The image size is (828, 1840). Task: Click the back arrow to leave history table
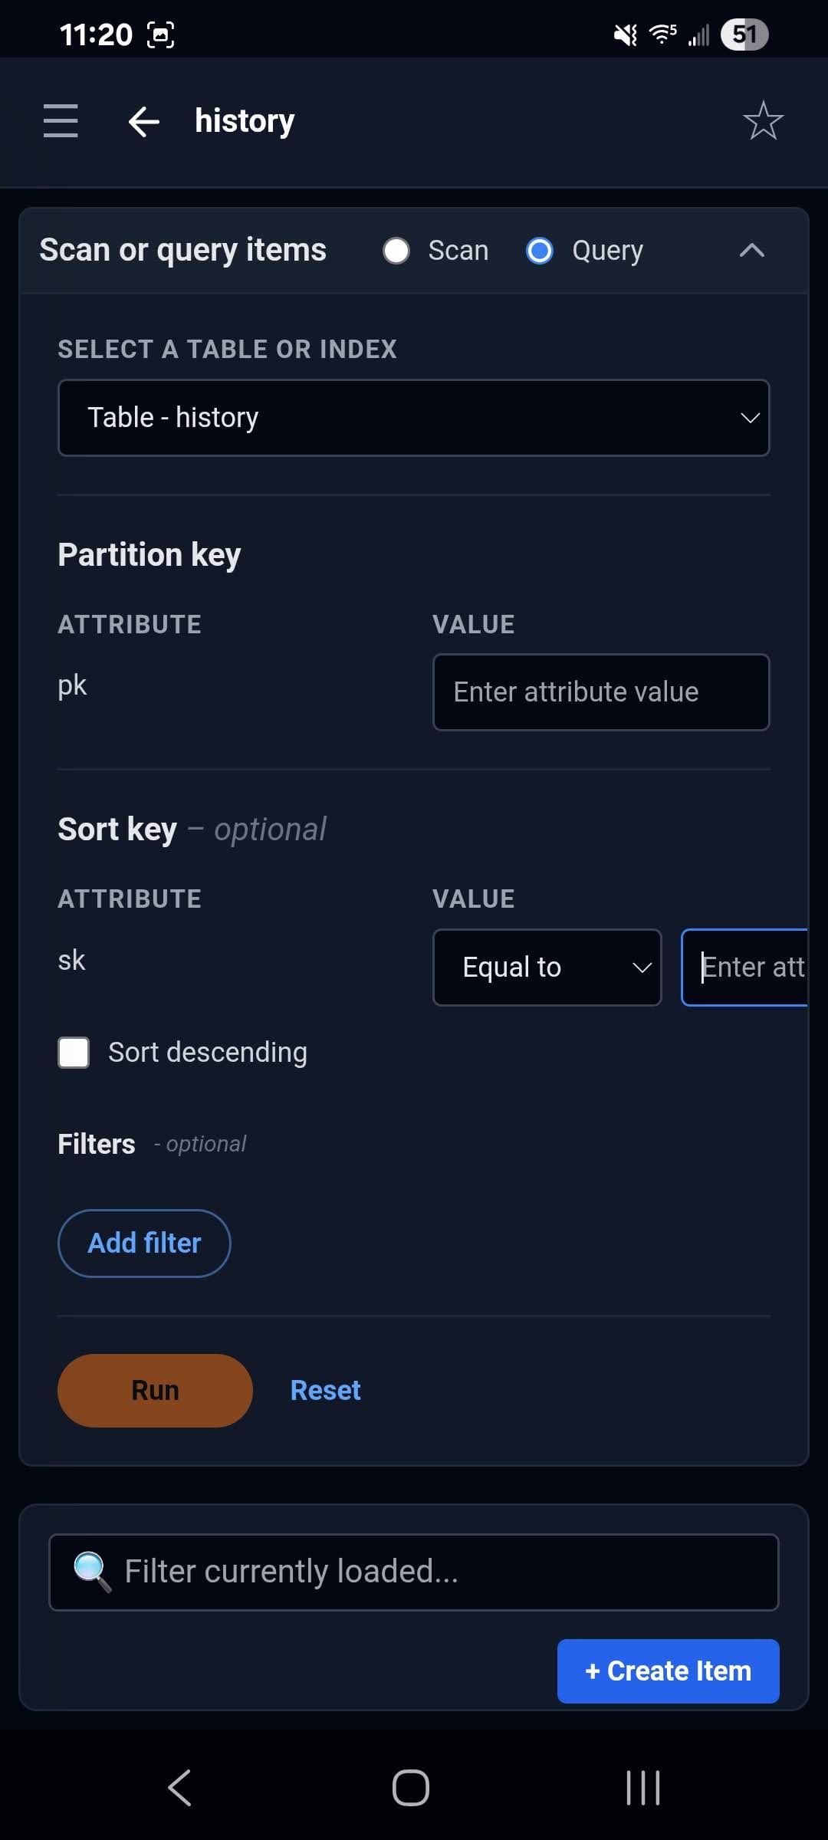[143, 121]
